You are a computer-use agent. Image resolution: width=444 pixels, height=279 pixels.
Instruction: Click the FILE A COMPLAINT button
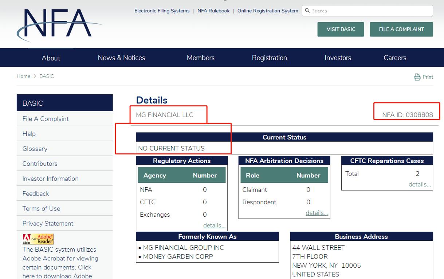click(401, 29)
